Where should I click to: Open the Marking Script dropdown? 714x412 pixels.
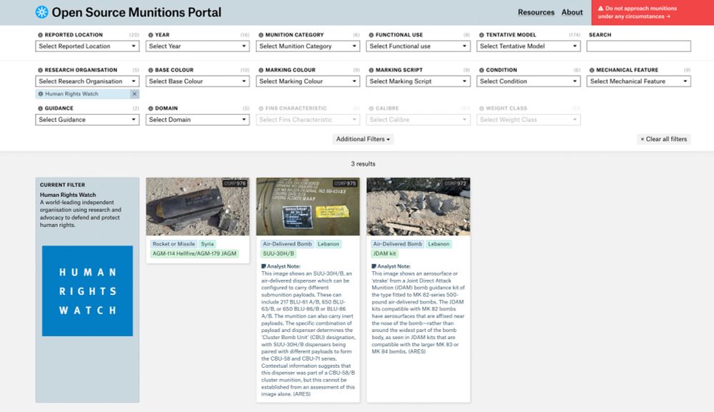tap(418, 81)
